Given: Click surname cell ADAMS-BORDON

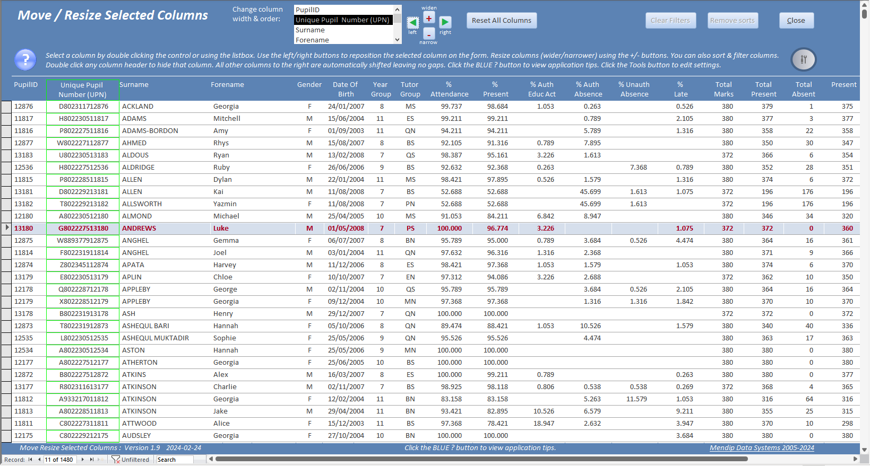Looking at the screenshot, I should click(x=165, y=131).
